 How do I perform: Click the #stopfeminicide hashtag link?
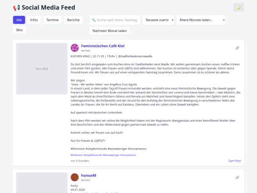click(93, 155)
